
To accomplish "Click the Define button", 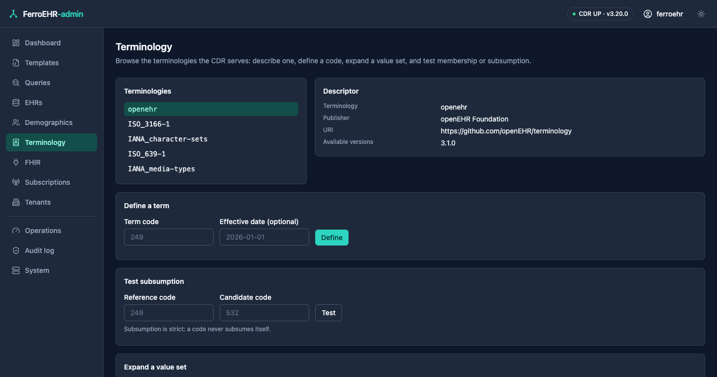I will 332,238.
